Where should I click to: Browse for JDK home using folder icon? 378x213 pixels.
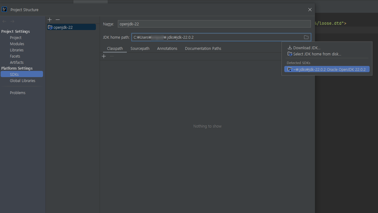point(306,37)
